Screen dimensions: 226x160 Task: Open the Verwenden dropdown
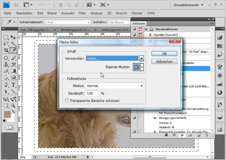click(x=115, y=58)
